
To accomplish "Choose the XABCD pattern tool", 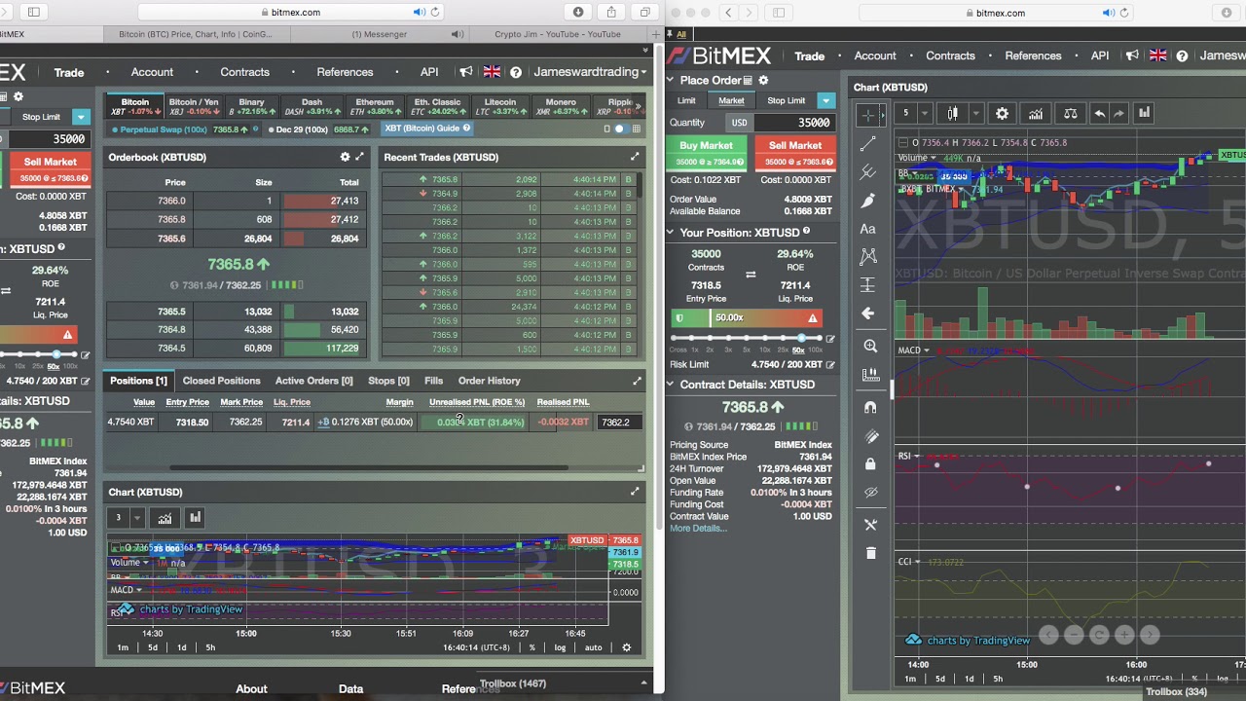I will (x=869, y=257).
